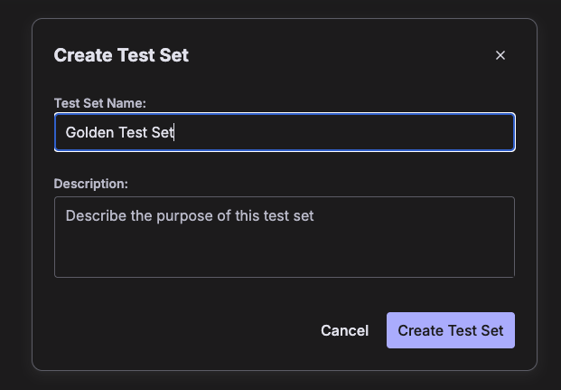
Task: Focus the Test Set Name input field
Action: coord(285,132)
